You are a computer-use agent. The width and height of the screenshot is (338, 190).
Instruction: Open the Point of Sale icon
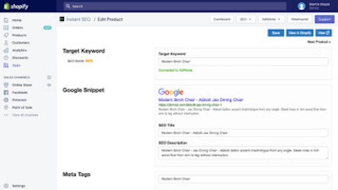(x=6, y=107)
